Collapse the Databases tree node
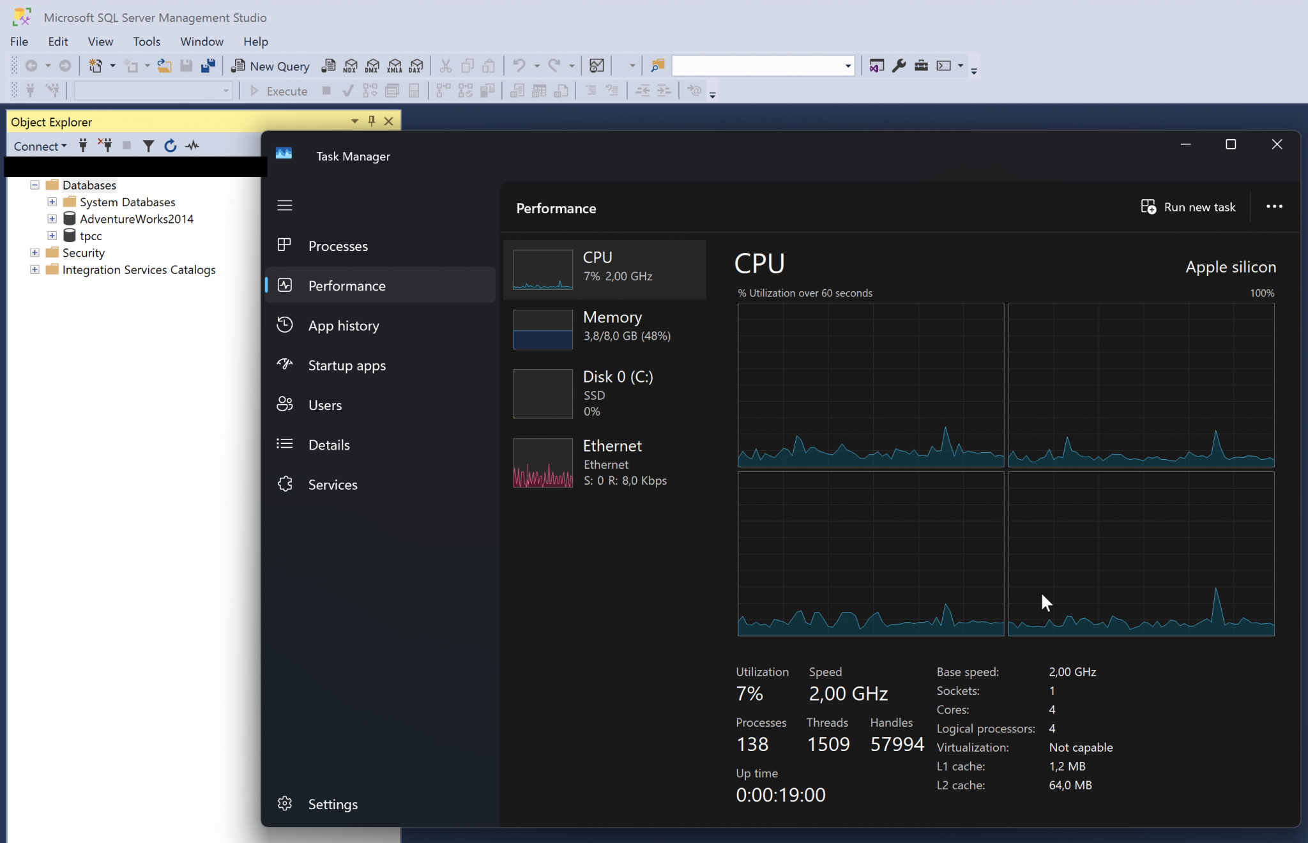This screenshot has height=843, width=1308. tap(35, 185)
